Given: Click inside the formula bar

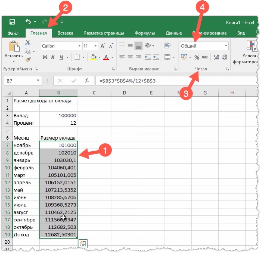Looking at the screenshot, I should pos(176,81).
